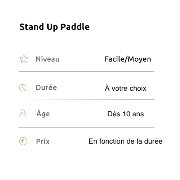Screen dimensions: 180x180
Task: Select the Stand Up Paddle heading
Action: 55,27
